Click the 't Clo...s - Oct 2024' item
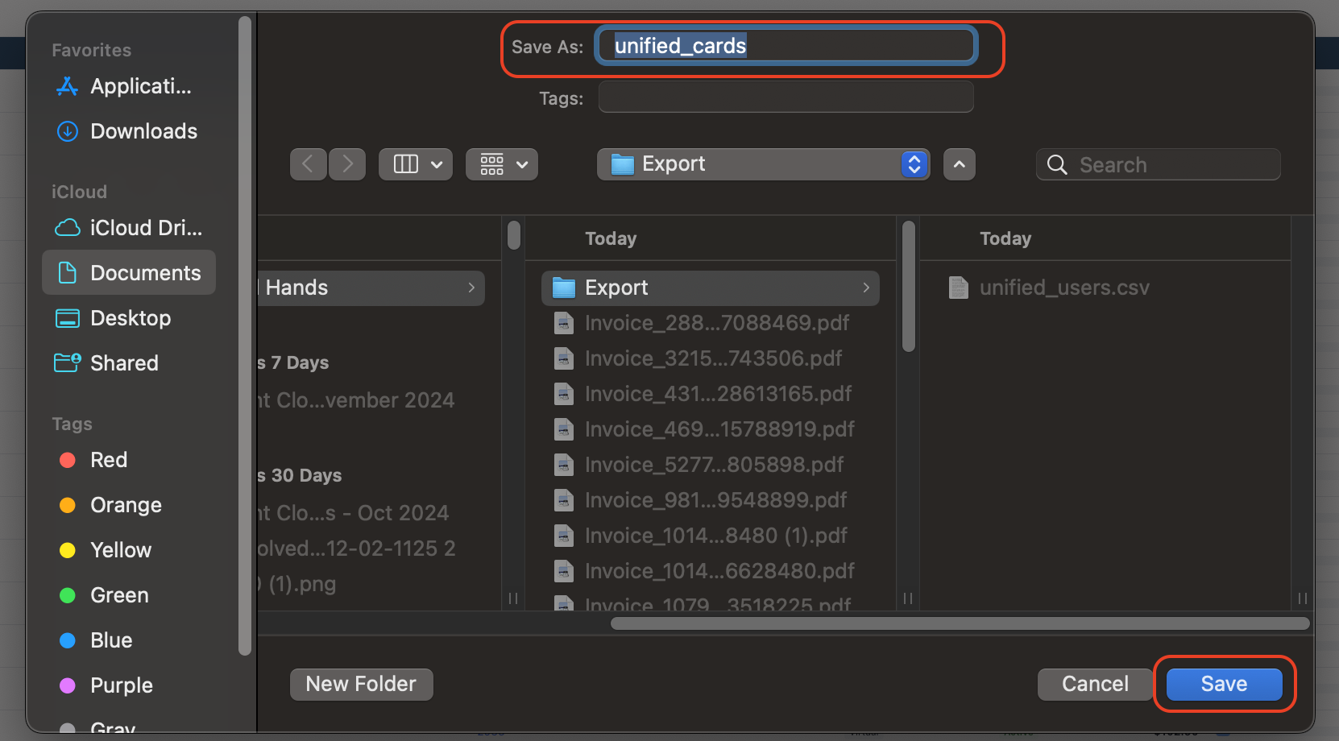Viewport: 1339px width, 741px height. pos(353,513)
